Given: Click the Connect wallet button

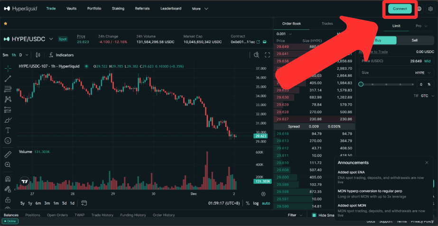Looking at the screenshot, I should [x=400, y=9].
